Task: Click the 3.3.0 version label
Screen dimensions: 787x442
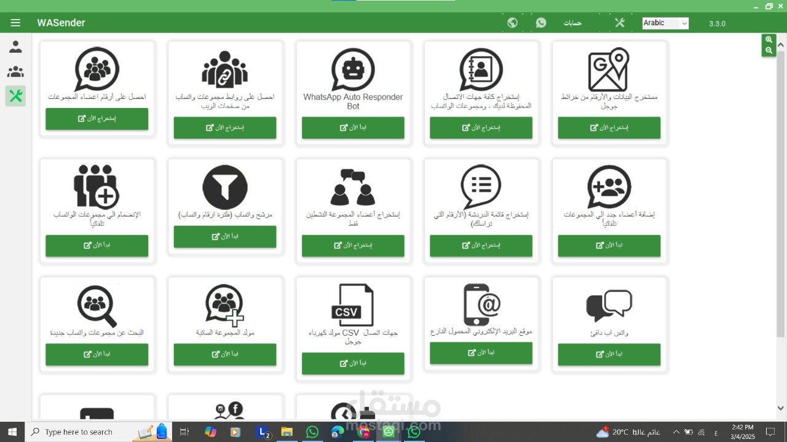Action: pos(717,23)
